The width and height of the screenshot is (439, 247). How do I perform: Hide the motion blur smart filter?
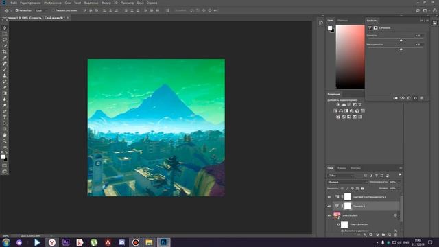pos(342,231)
